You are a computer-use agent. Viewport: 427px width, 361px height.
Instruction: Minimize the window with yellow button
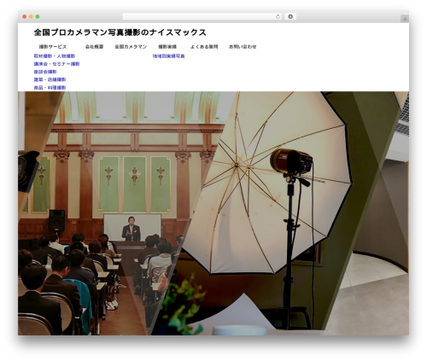[31, 16]
